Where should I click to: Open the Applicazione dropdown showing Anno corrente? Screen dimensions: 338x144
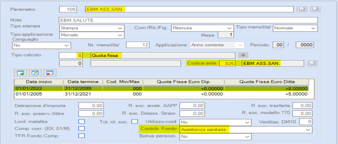[x=217, y=45]
